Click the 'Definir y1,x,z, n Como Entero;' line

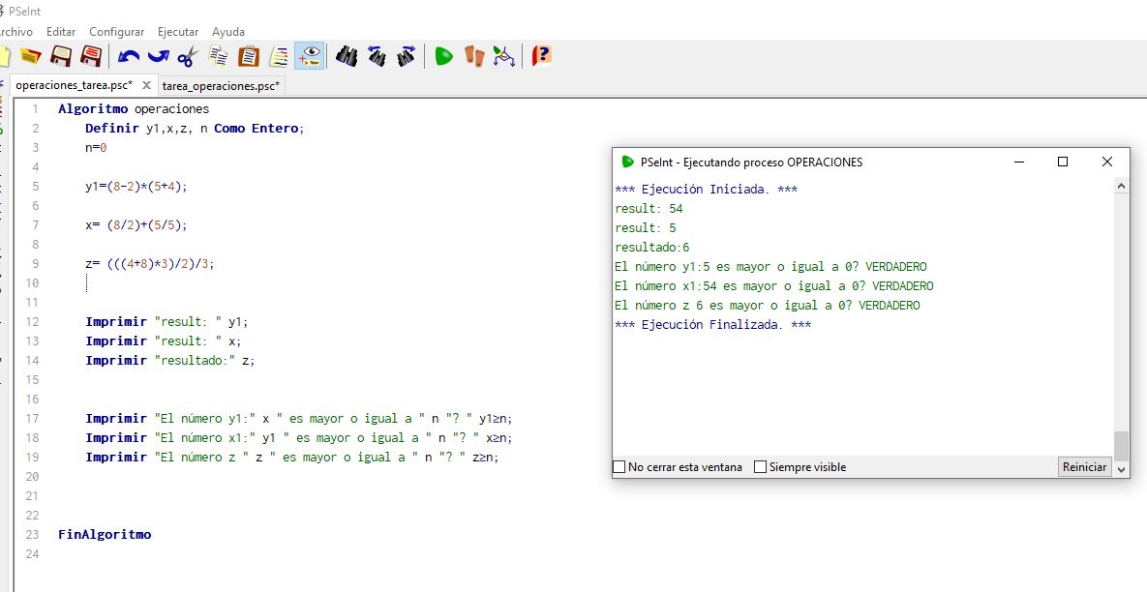[194, 128]
